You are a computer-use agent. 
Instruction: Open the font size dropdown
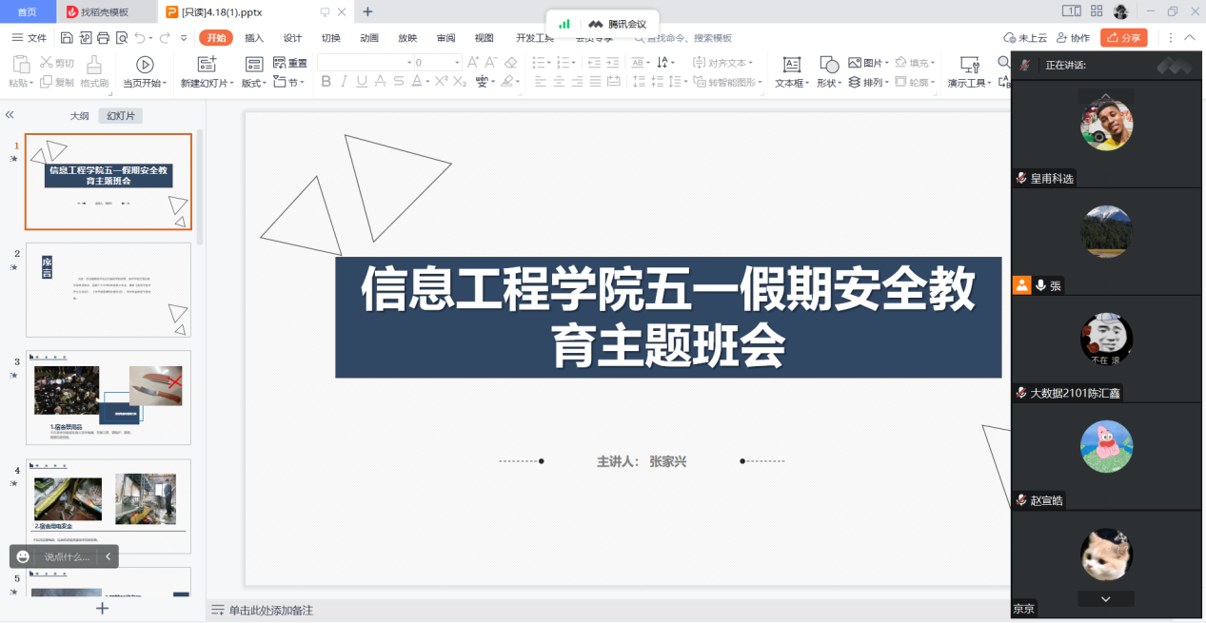pos(457,63)
